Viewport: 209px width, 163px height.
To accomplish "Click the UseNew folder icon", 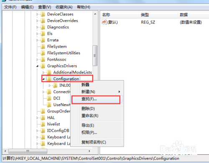I will [49, 105].
